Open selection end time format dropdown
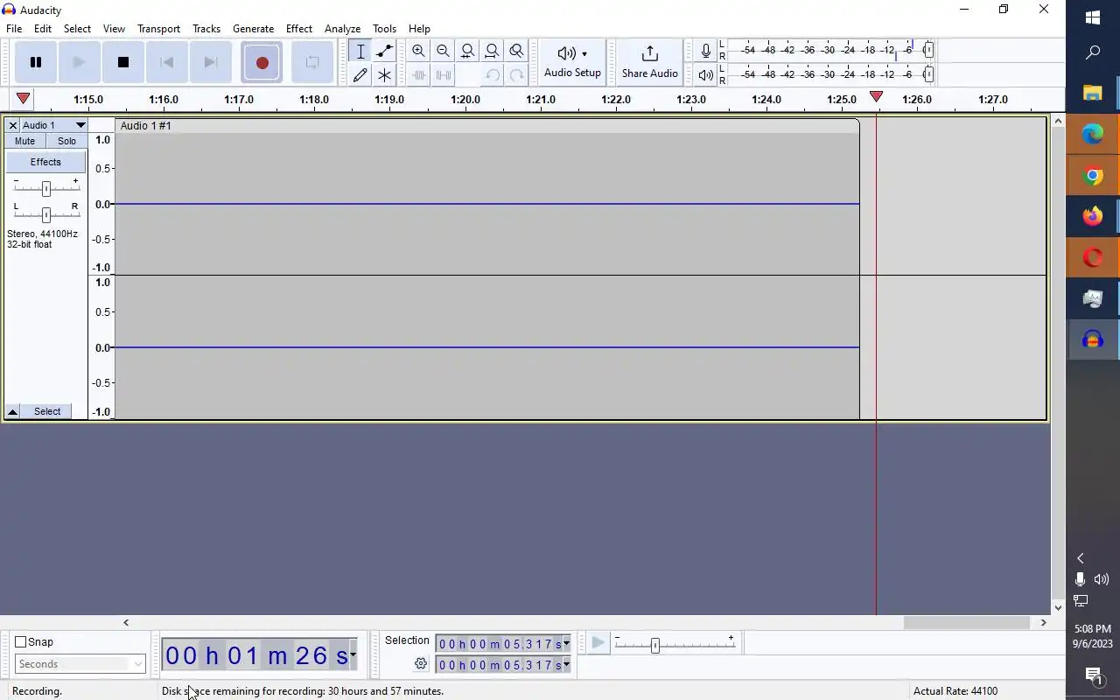 566,665
